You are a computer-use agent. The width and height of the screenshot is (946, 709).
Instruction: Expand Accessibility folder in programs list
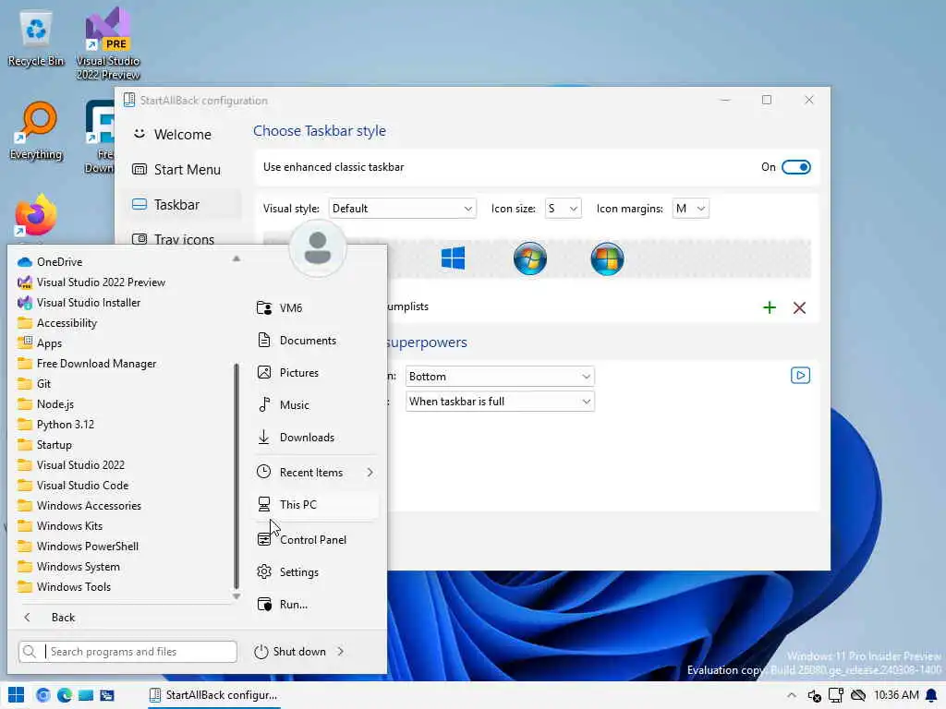pyautogui.click(x=58, y=323)
